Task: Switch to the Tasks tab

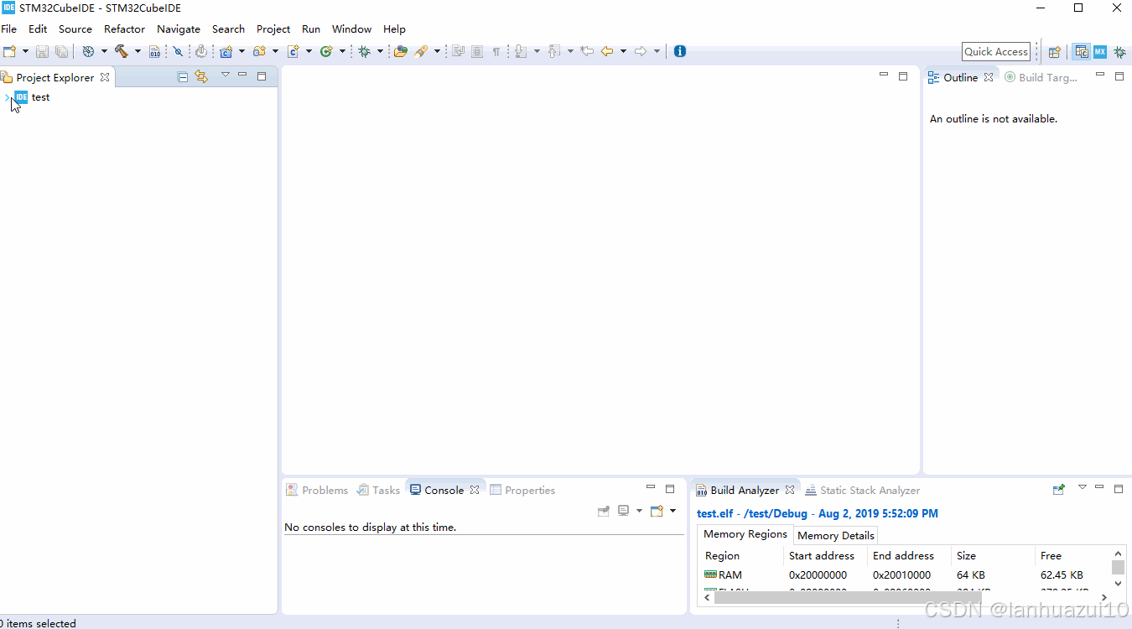Action: pyautogui.click(x=378, y=490)
